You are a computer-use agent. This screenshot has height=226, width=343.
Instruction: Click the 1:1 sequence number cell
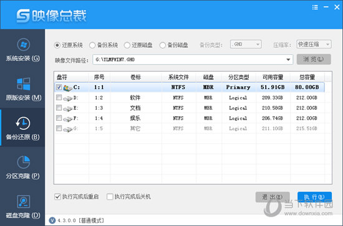pyautogui.click(x=99, y=87)
